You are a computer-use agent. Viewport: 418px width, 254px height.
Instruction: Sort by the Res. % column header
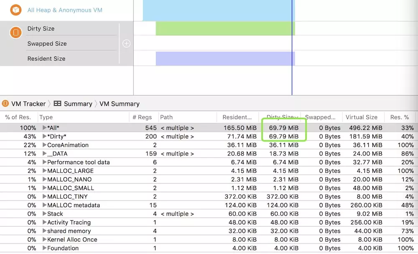(x=400, y=117)
